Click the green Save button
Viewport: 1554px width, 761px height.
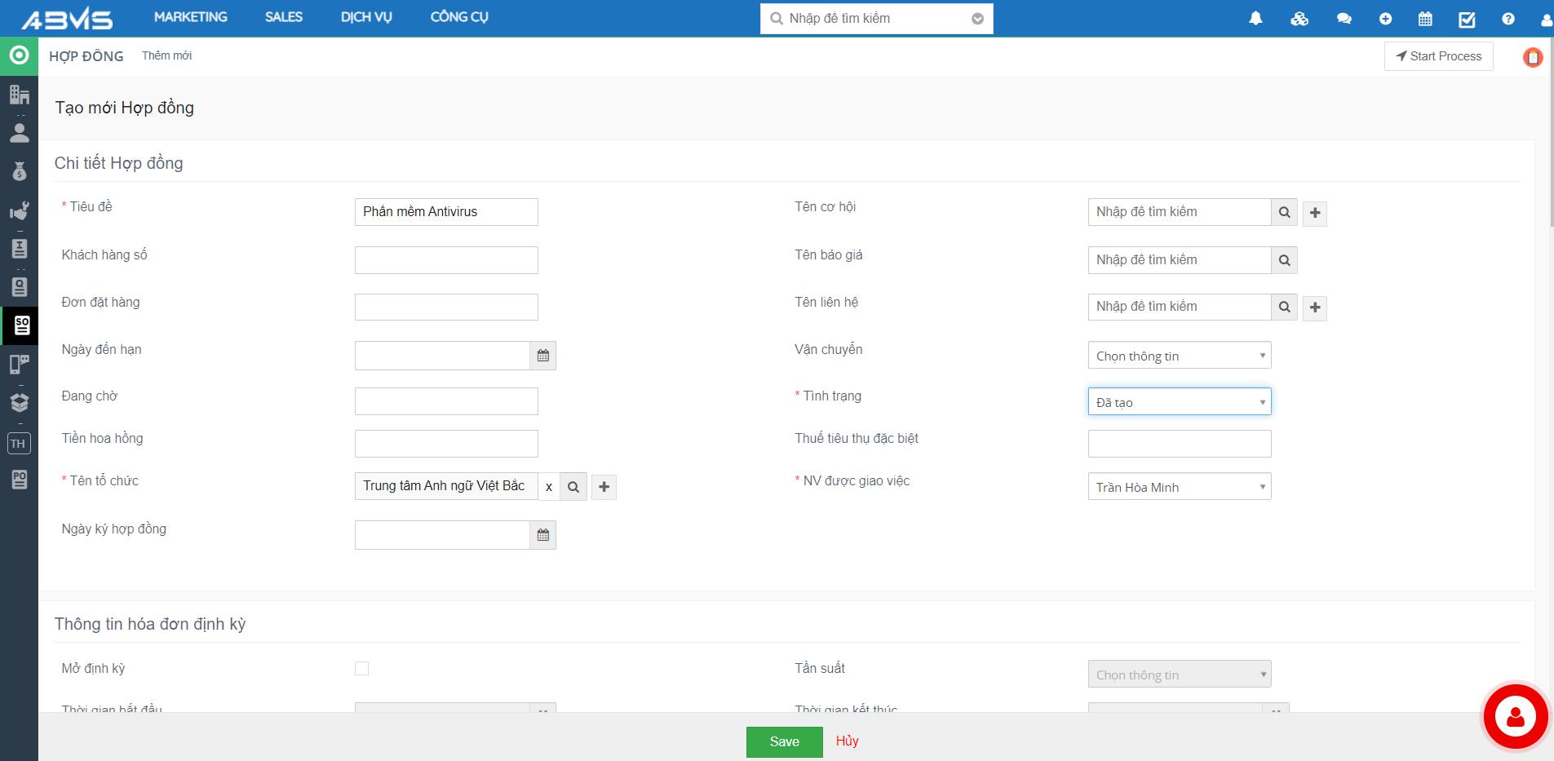pyautogui.click(x=784, y=741)
